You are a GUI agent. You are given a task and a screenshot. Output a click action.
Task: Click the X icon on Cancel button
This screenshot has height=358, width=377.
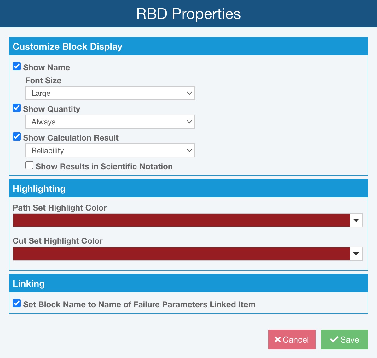point(277,339)
